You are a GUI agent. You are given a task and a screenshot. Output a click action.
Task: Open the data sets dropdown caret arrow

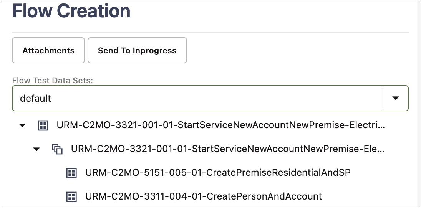pos(396,98)
